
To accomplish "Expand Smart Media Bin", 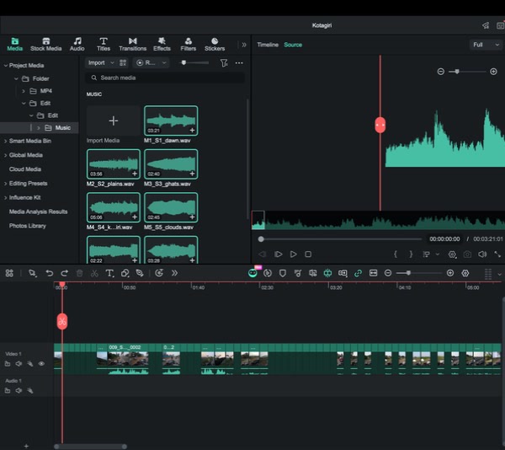I will [6, 142].
